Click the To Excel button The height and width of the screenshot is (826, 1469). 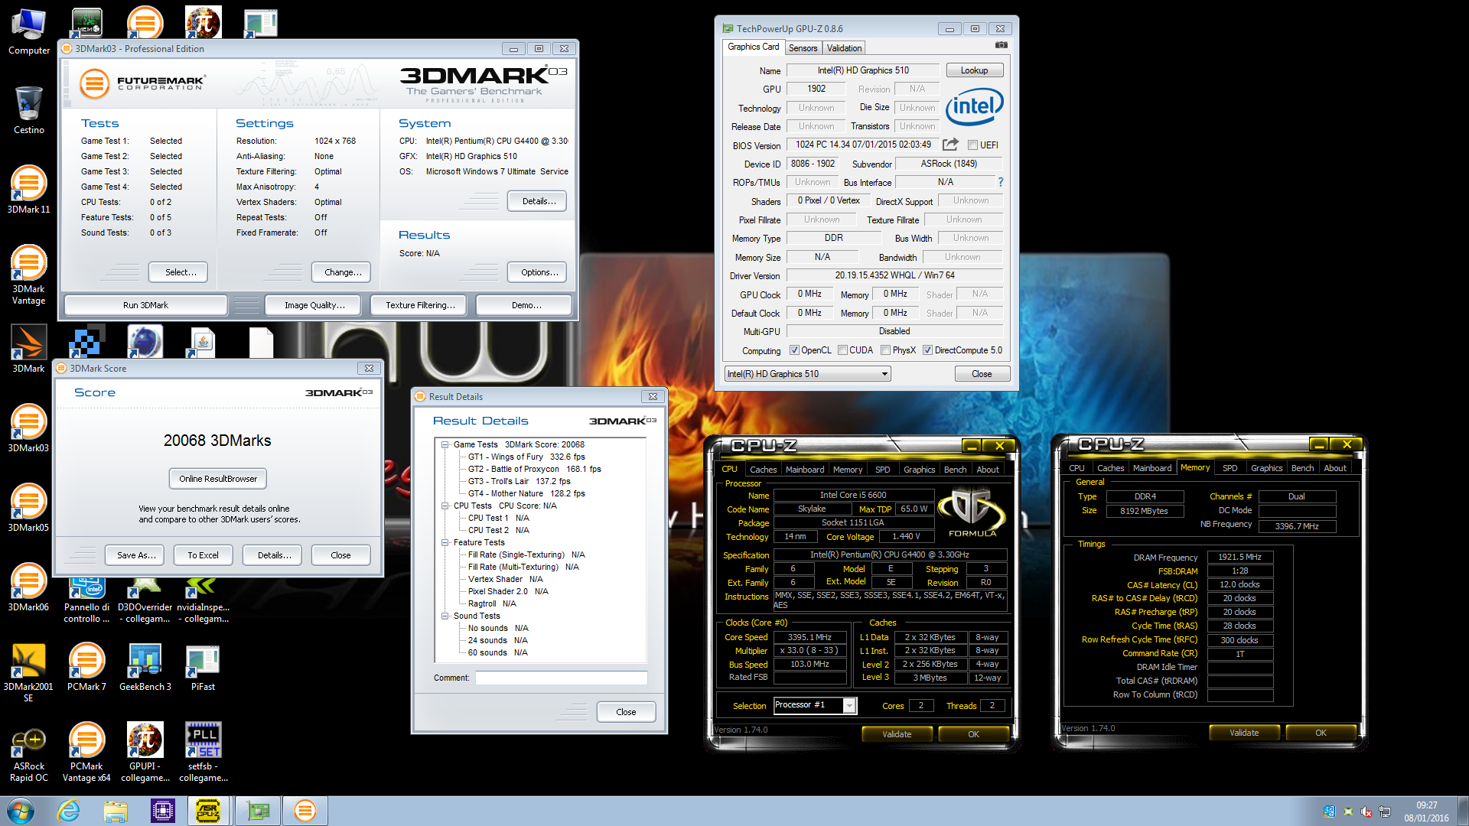(203, 555)
